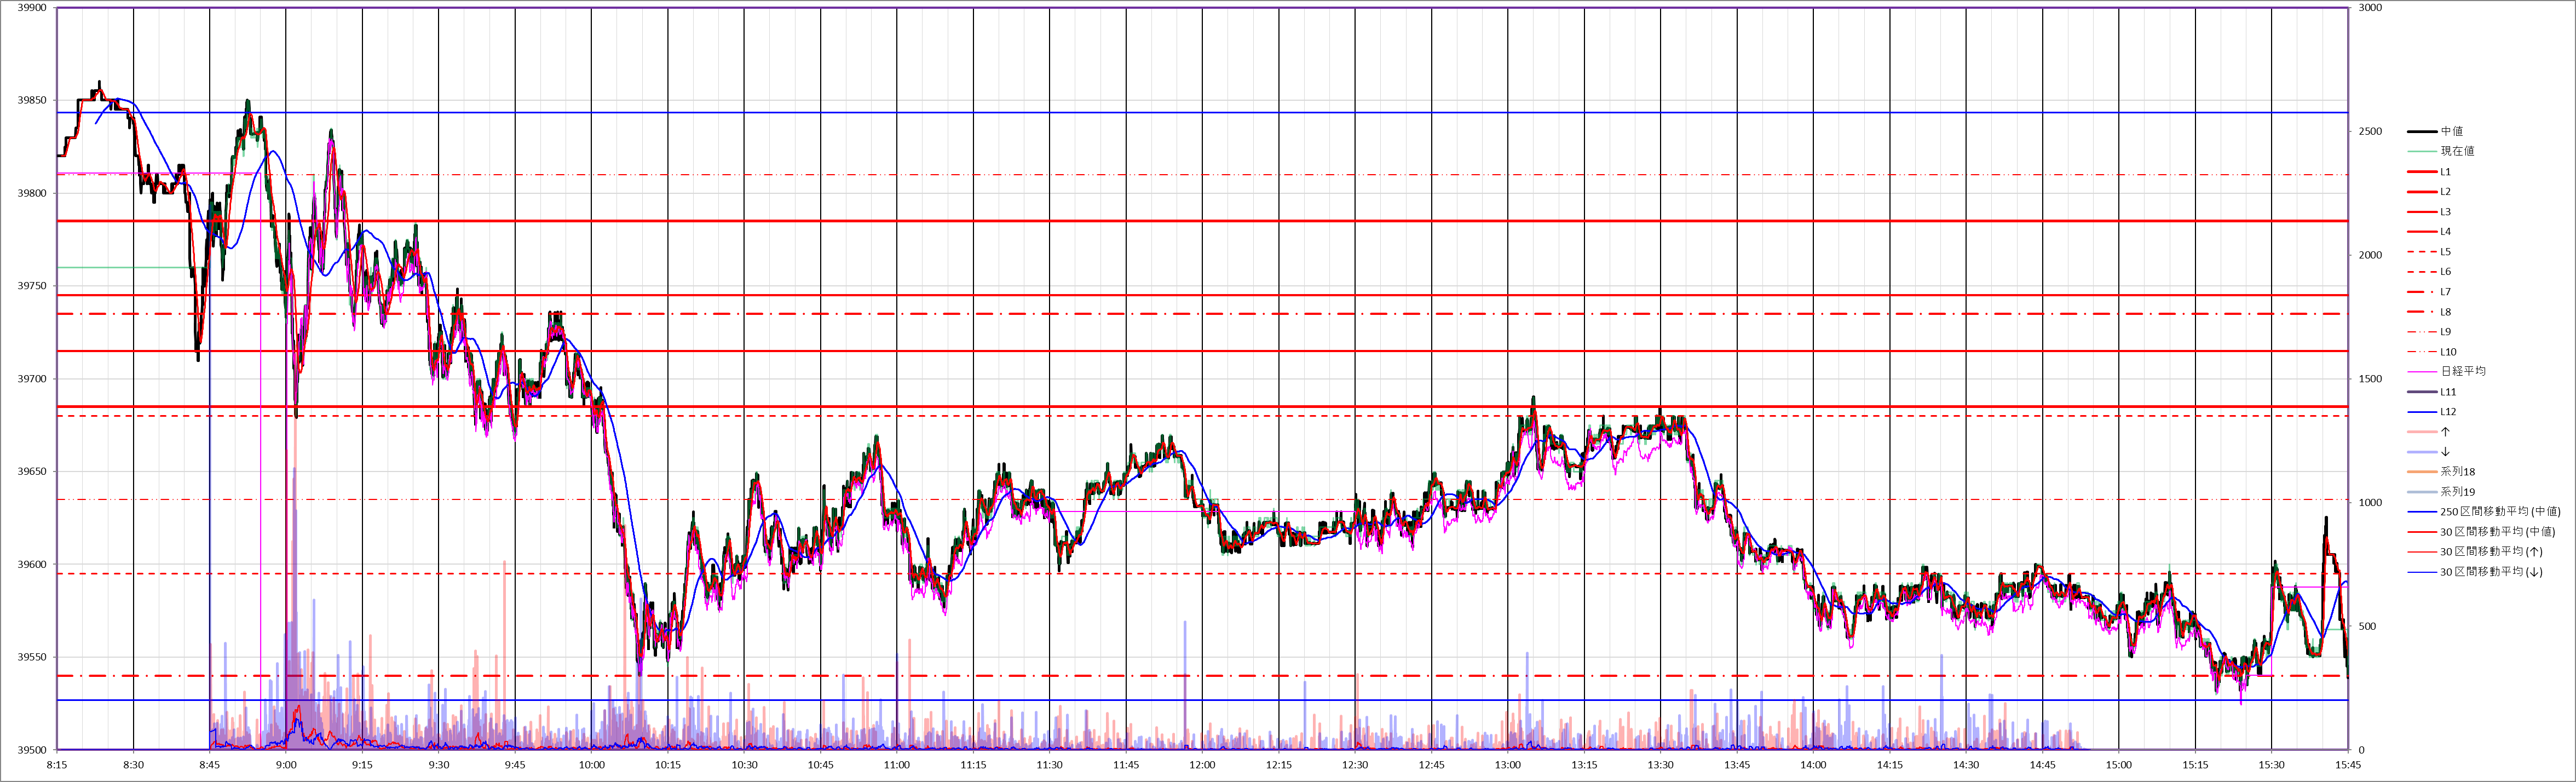
Task: Click the 8:15 time axis label
Action: click(x=57, y=765)
